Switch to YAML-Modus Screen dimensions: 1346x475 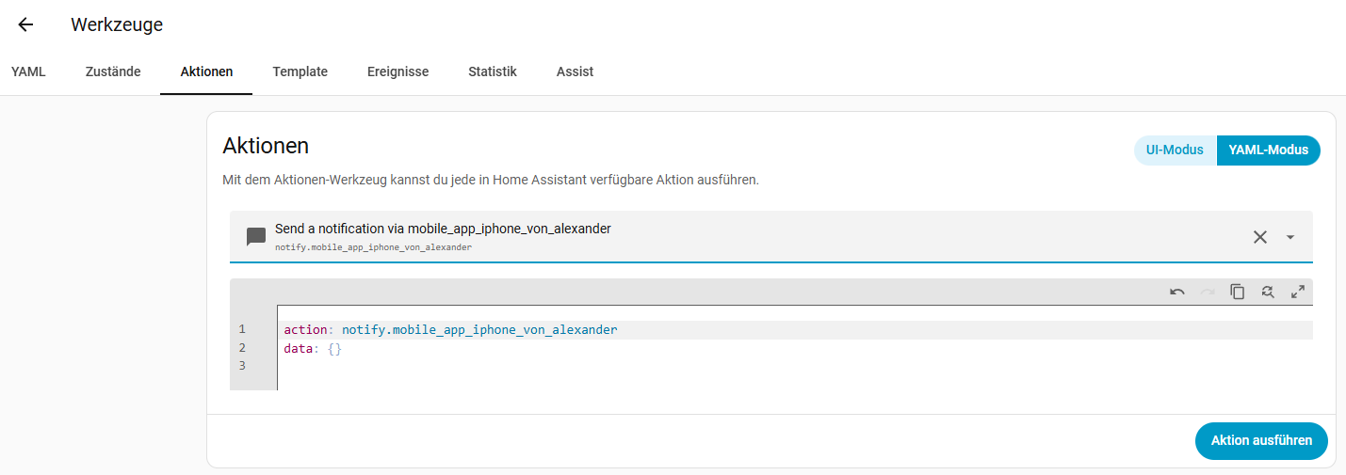[x=1268, y=150]
